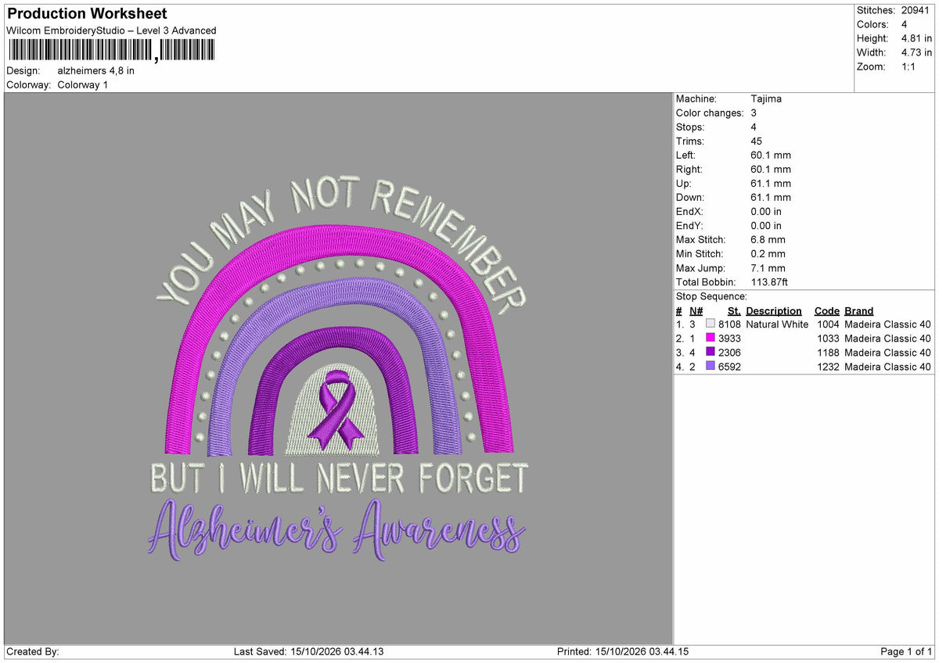Click the stitch count 8108
Image resolution: width=939 pixels, height=663 pixels.
click(729, 324)
